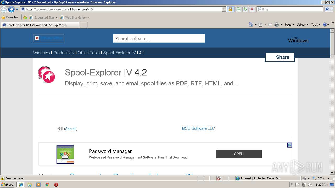Click the Password Manager ad thumbnail
This screenshot has width=335, height=188.
tap(65, 155)
